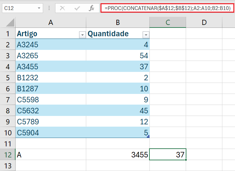Select row 11 header
Screen dimensions: 235x171
click(x=8, y=143)
